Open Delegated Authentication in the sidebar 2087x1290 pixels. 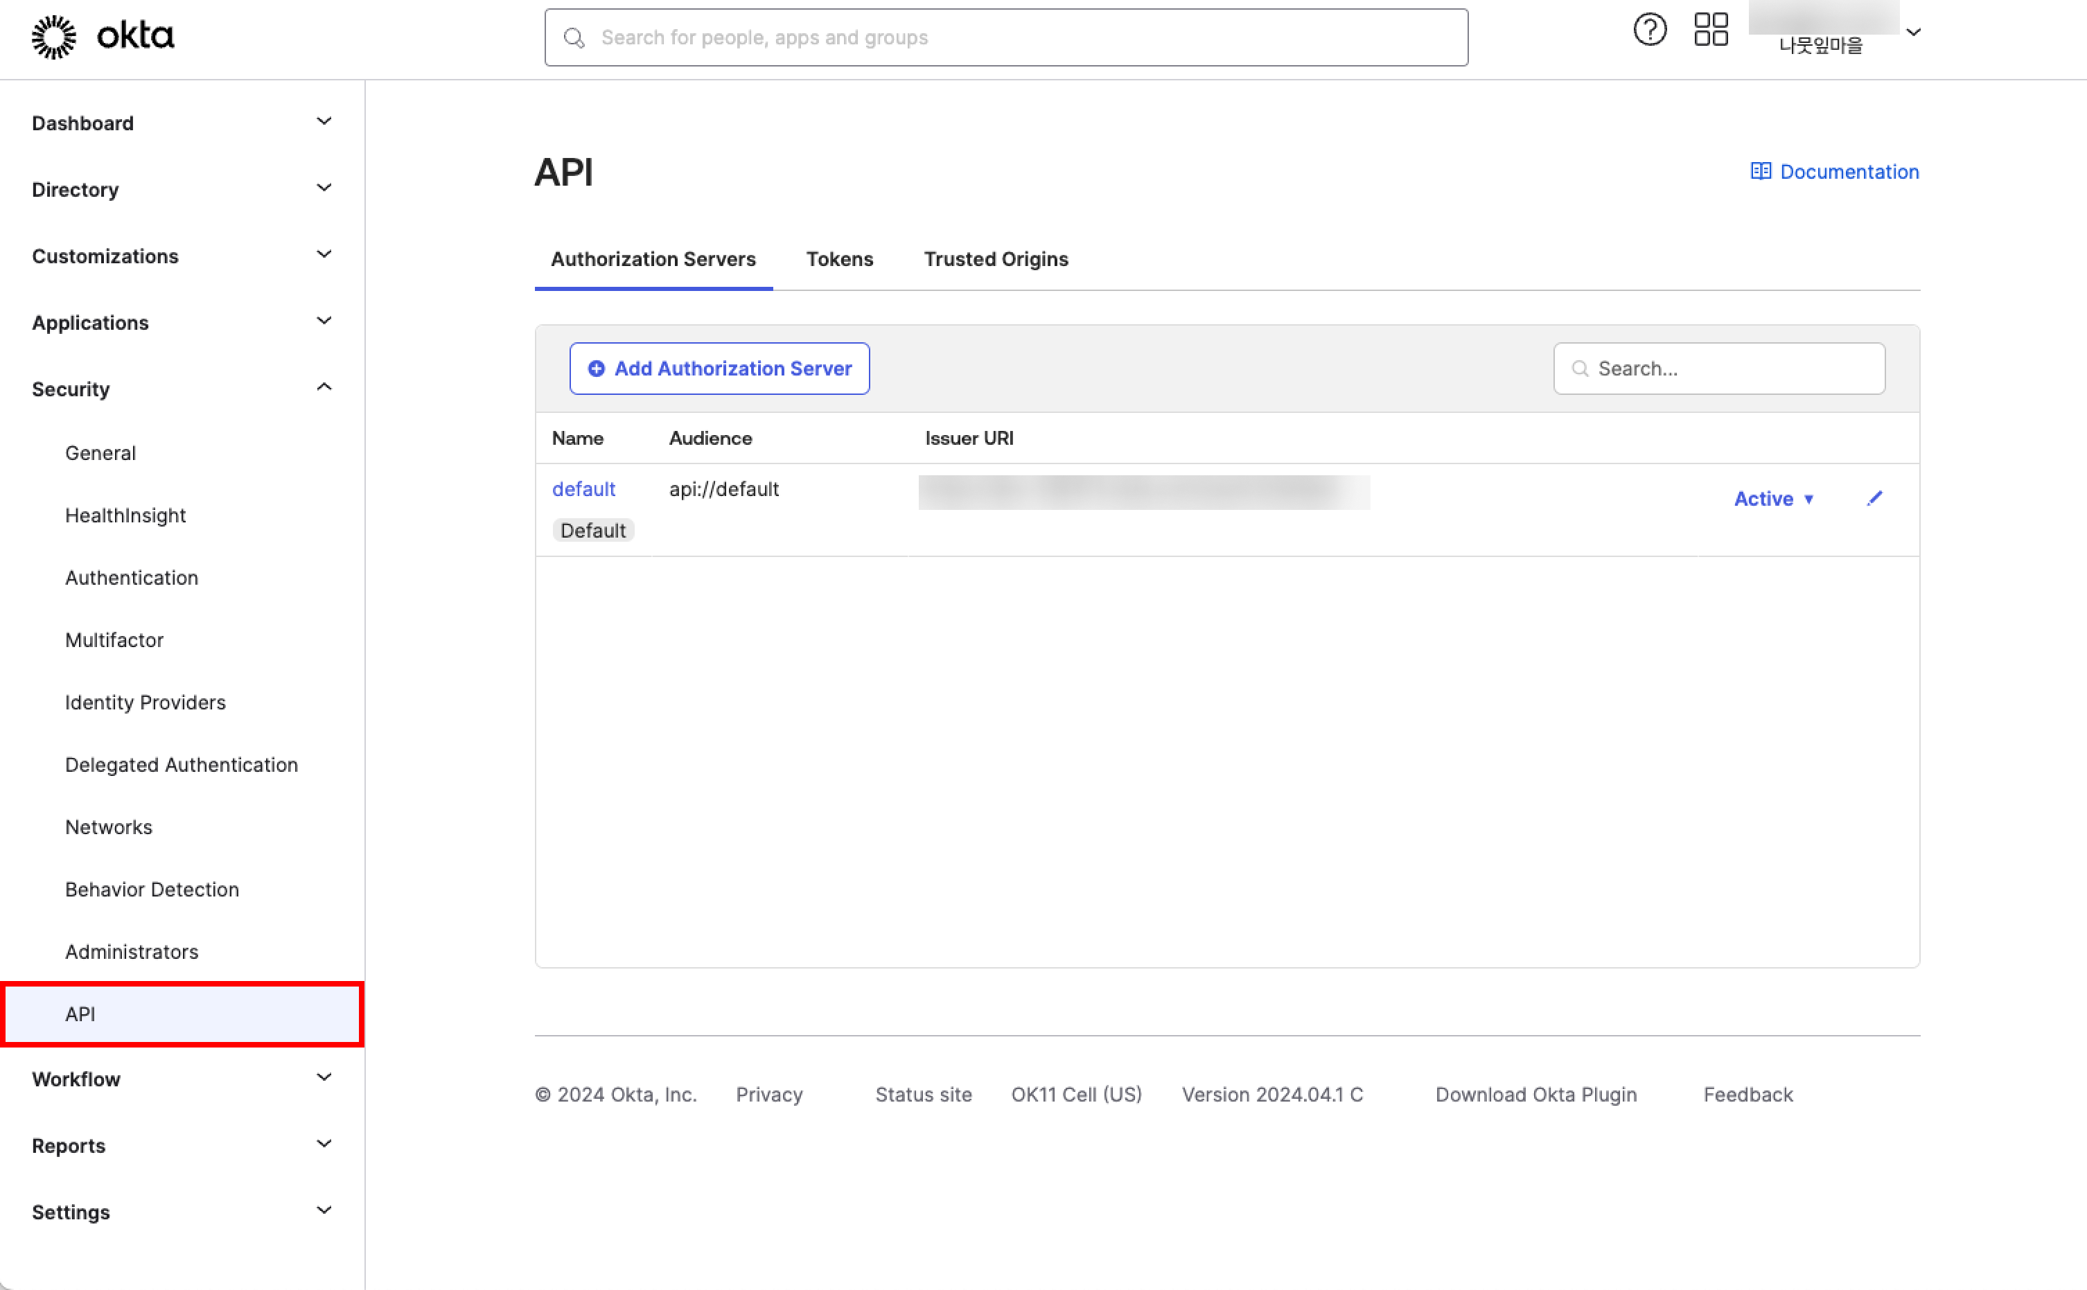coord(182,764)
